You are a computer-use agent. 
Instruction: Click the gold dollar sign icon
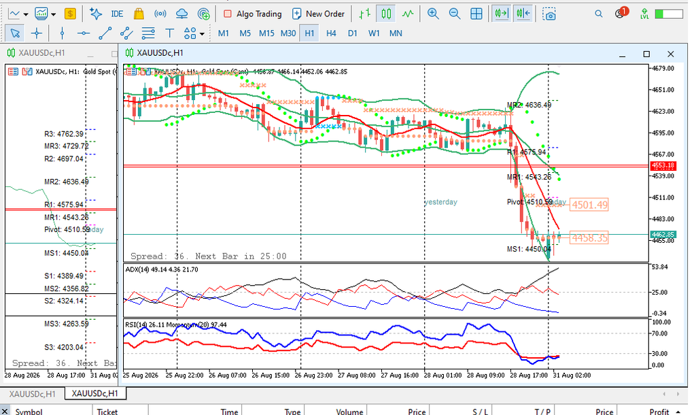[x=70, y=14]
